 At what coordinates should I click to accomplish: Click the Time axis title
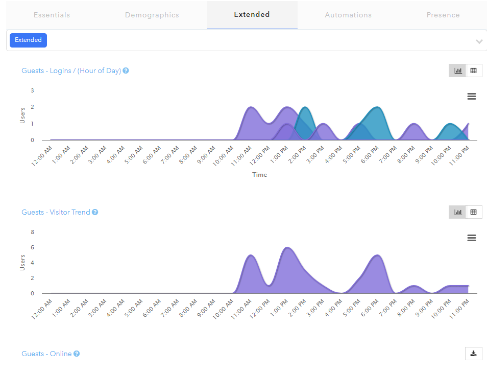click(x=259, y=175)
